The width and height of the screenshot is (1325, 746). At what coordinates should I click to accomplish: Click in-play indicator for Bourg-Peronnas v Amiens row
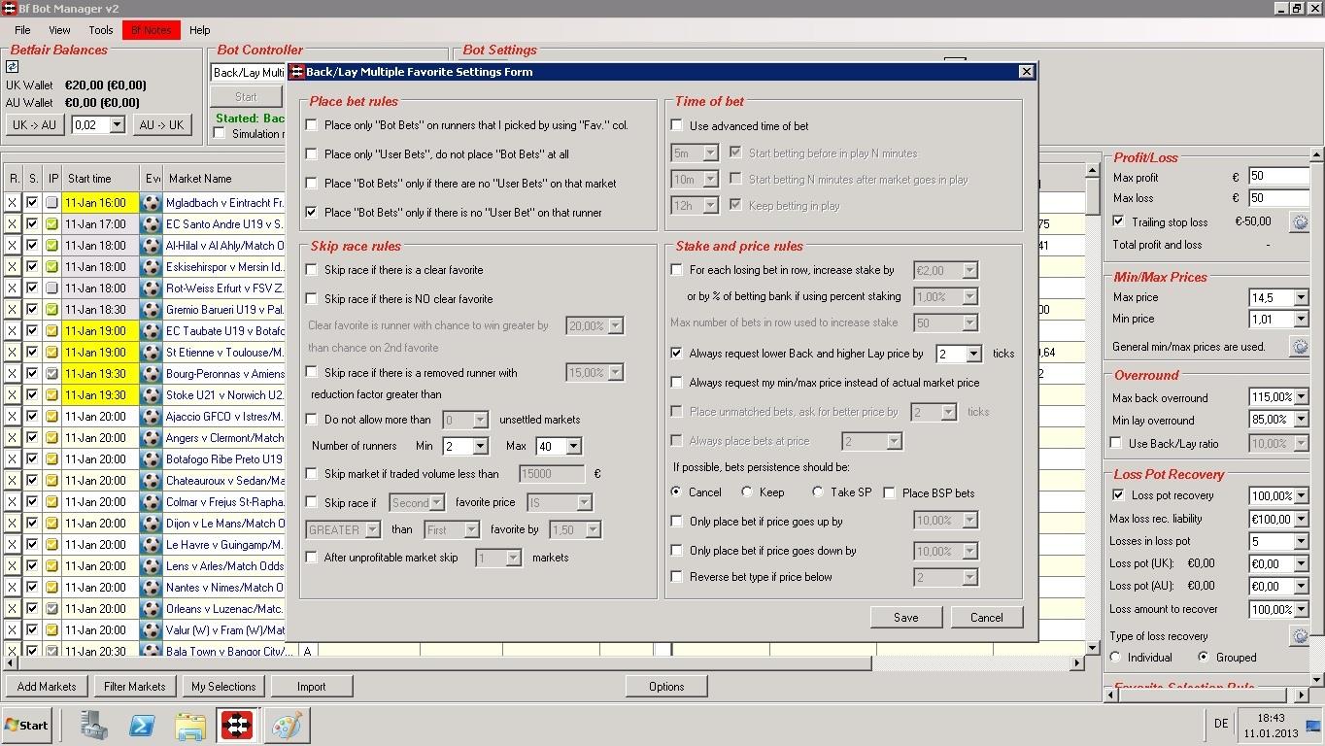(52, 374)
